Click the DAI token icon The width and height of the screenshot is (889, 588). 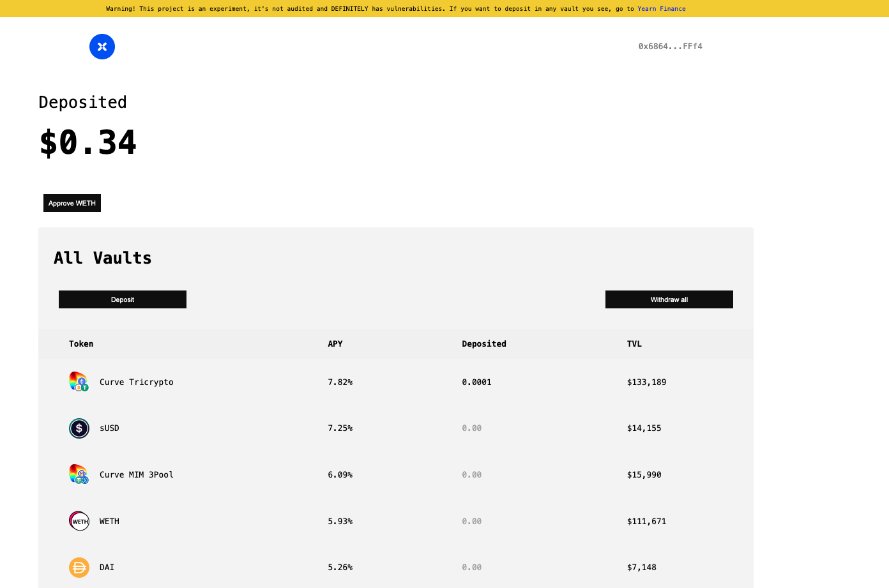[79, 567]
